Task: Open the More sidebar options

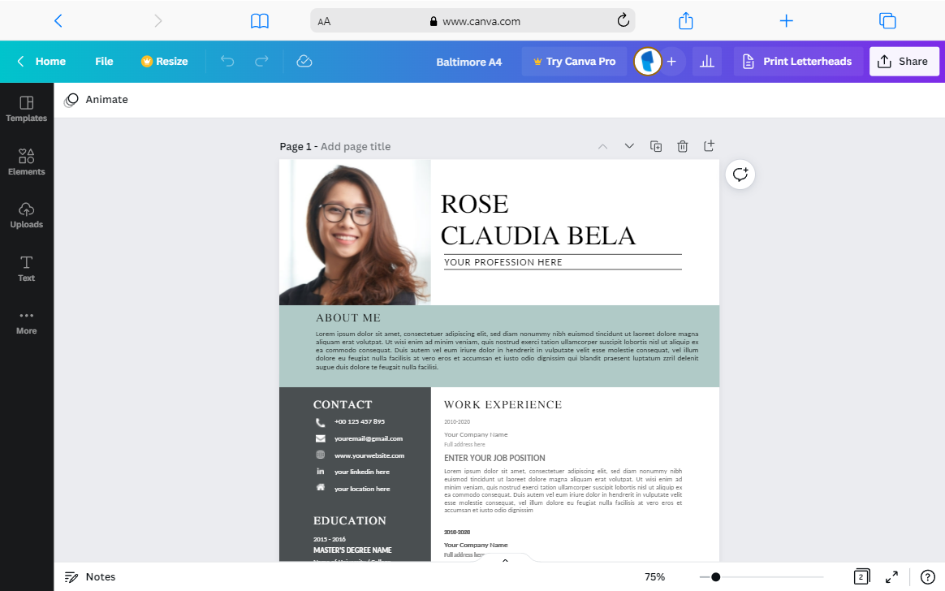Action: point(27,321)
